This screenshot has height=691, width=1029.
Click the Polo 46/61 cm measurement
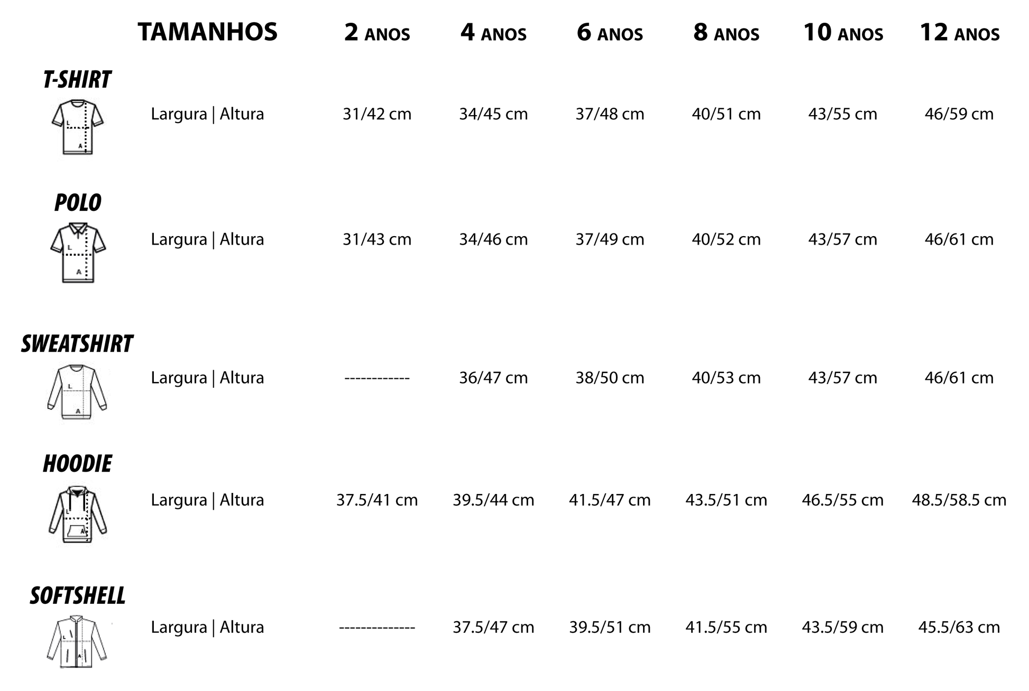pos(959,239)
